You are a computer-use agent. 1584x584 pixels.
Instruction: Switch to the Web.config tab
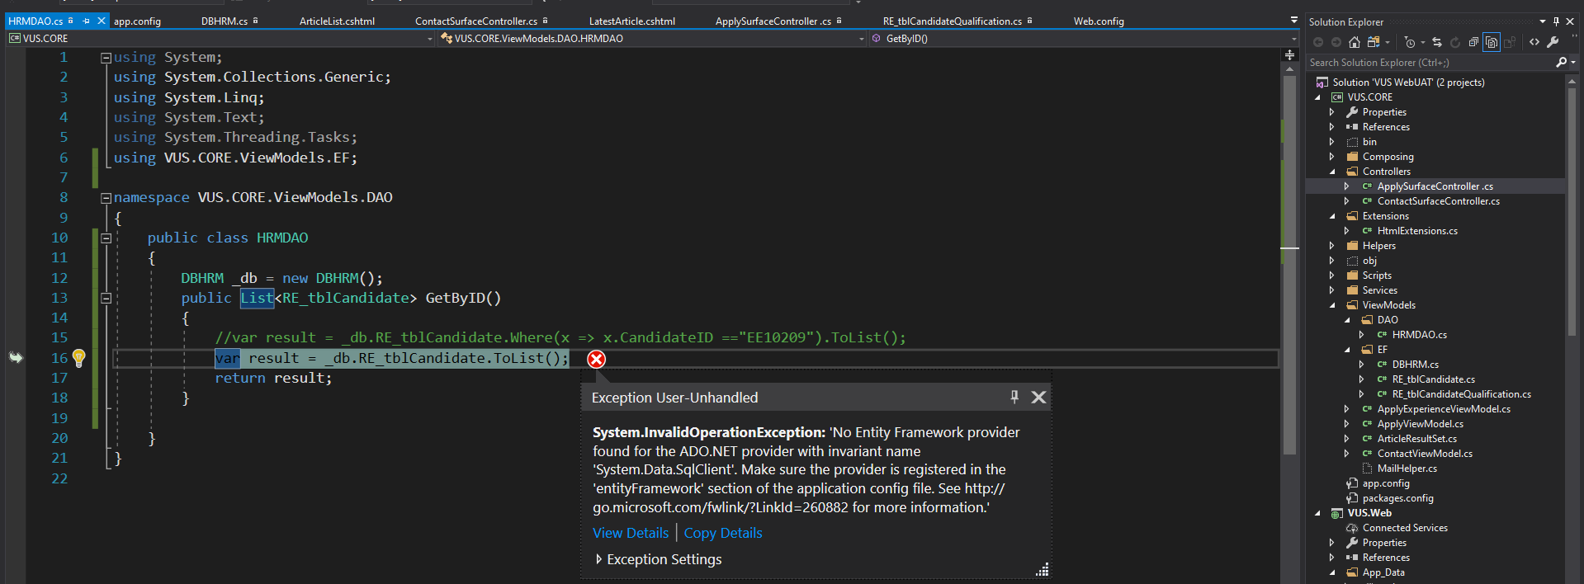coord(1098,21)
